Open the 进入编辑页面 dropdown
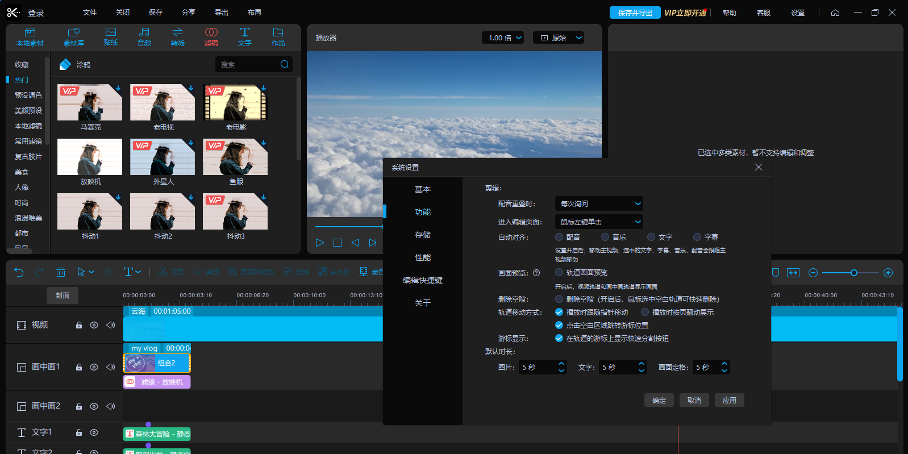 tap(599, 222)
